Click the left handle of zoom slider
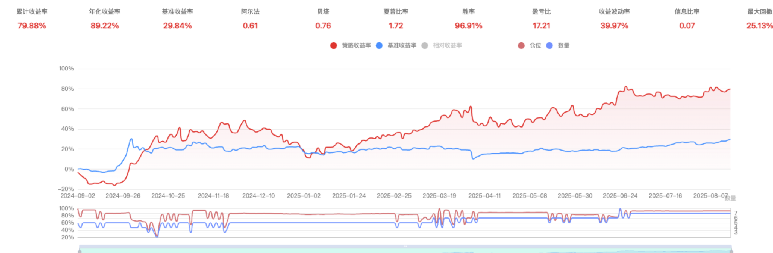The width and height of the screenshot is (773, 253). pyautogui.click(x=80, y=251)
